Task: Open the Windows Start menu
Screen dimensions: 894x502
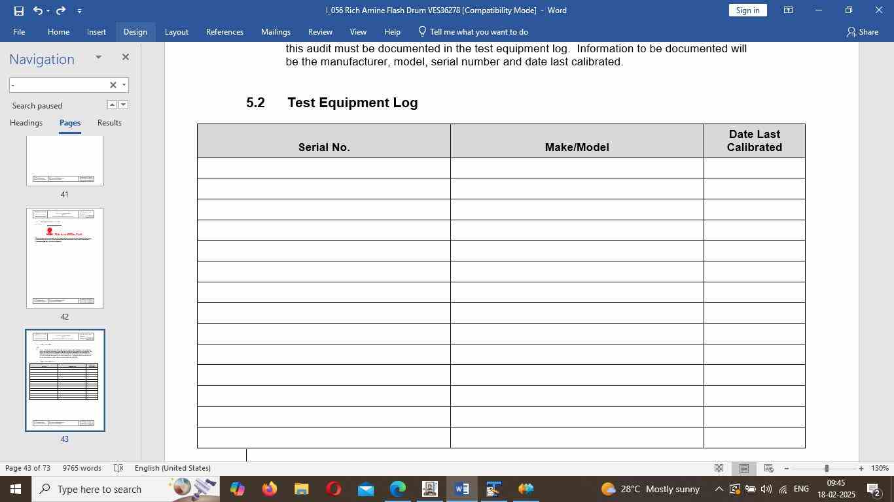Action: (x=16, y=489)
